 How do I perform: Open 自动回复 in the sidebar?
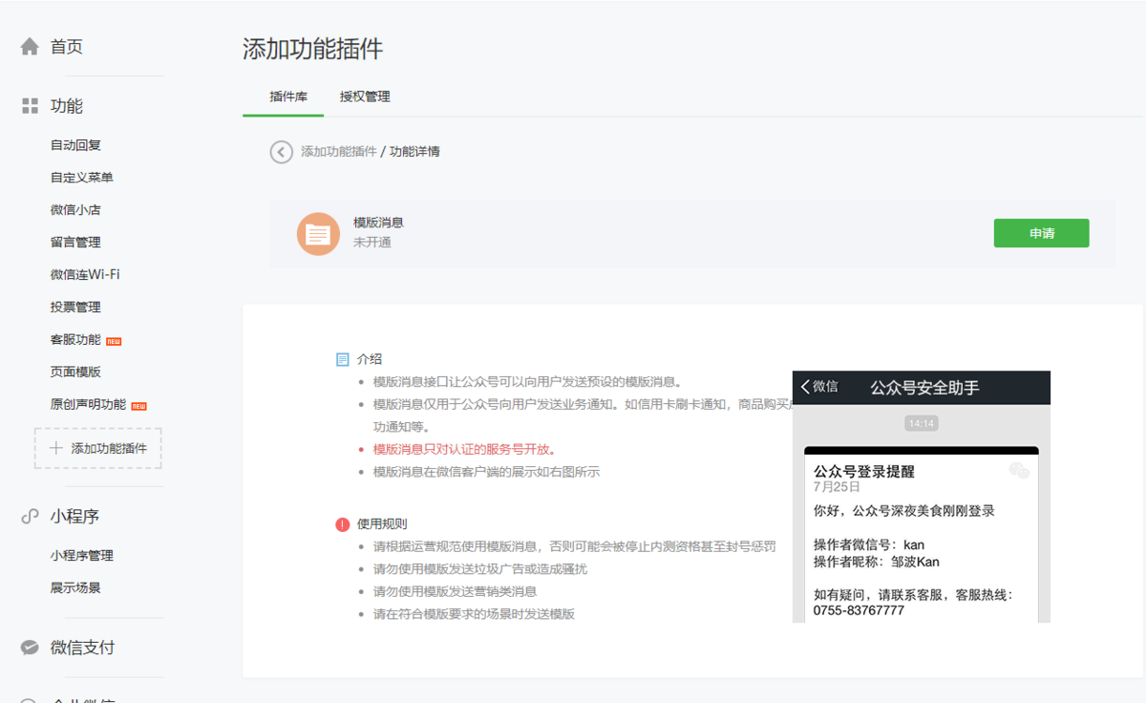[x=75, y=145]
